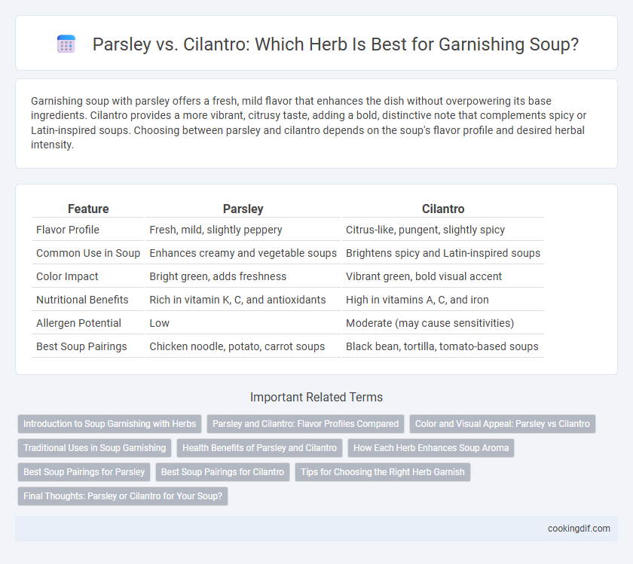The height and width of the screenshot is (564, 633).
Task: Open 'Color and Visual Appeal: Parsley vs Cilantro'
Action: pos(502,424)
